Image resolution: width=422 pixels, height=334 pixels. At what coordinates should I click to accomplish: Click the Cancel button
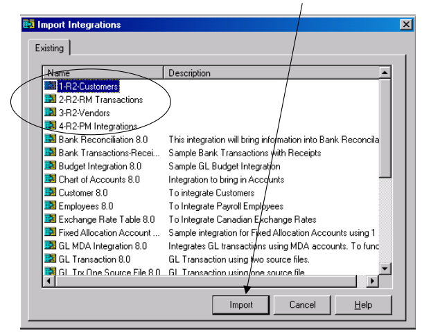pyautogui.click(x=302, y=305)
